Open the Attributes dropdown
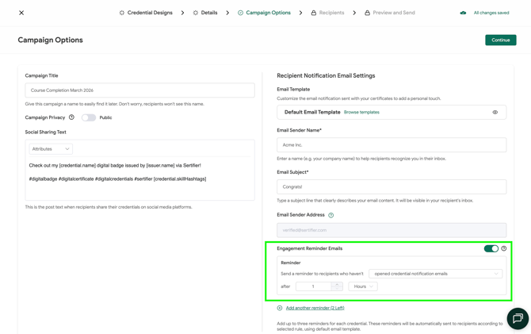The height and width of the screenshot is (334, 531). (x=51, y=149)
